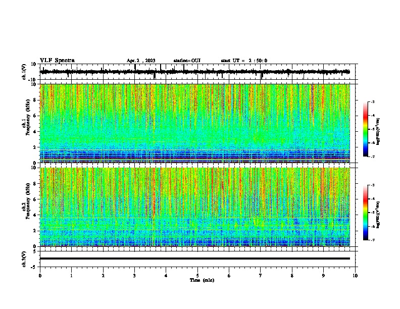
Task: Click the "-7" label on ch.2 color bar
Action: (373, 240)
